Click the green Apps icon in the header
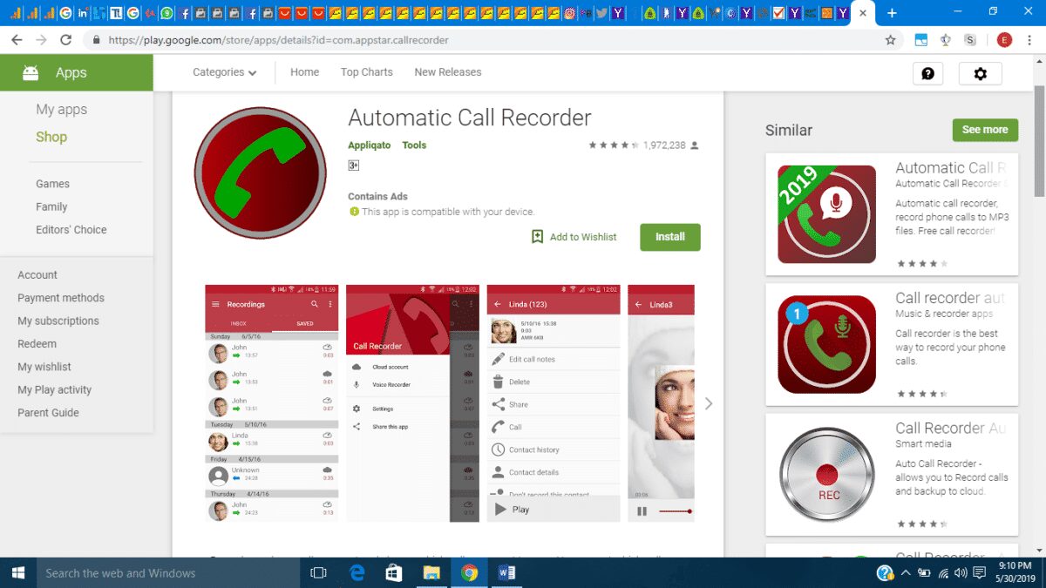 click(31, 72)
